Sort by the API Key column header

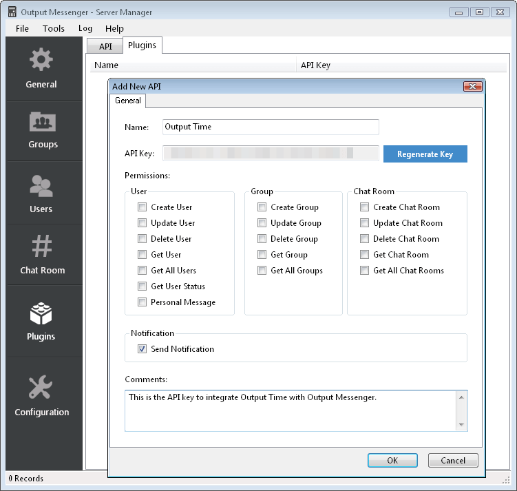point(401,65)
